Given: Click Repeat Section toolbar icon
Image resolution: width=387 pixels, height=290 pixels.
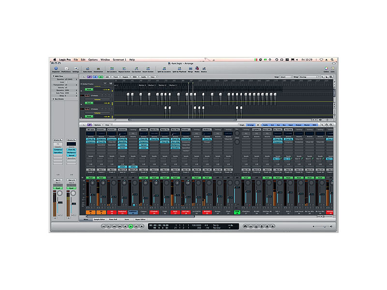Looking at the screenshot, I should [124, 69].
